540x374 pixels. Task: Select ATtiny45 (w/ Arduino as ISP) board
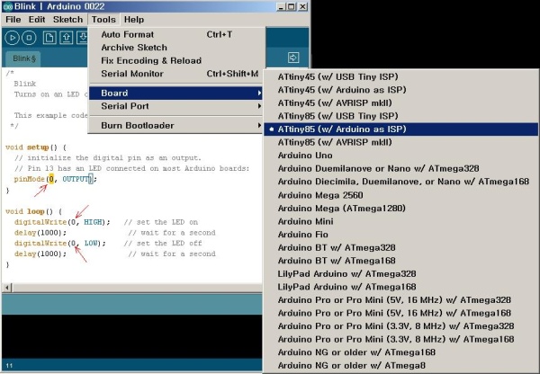pos(400,90)
